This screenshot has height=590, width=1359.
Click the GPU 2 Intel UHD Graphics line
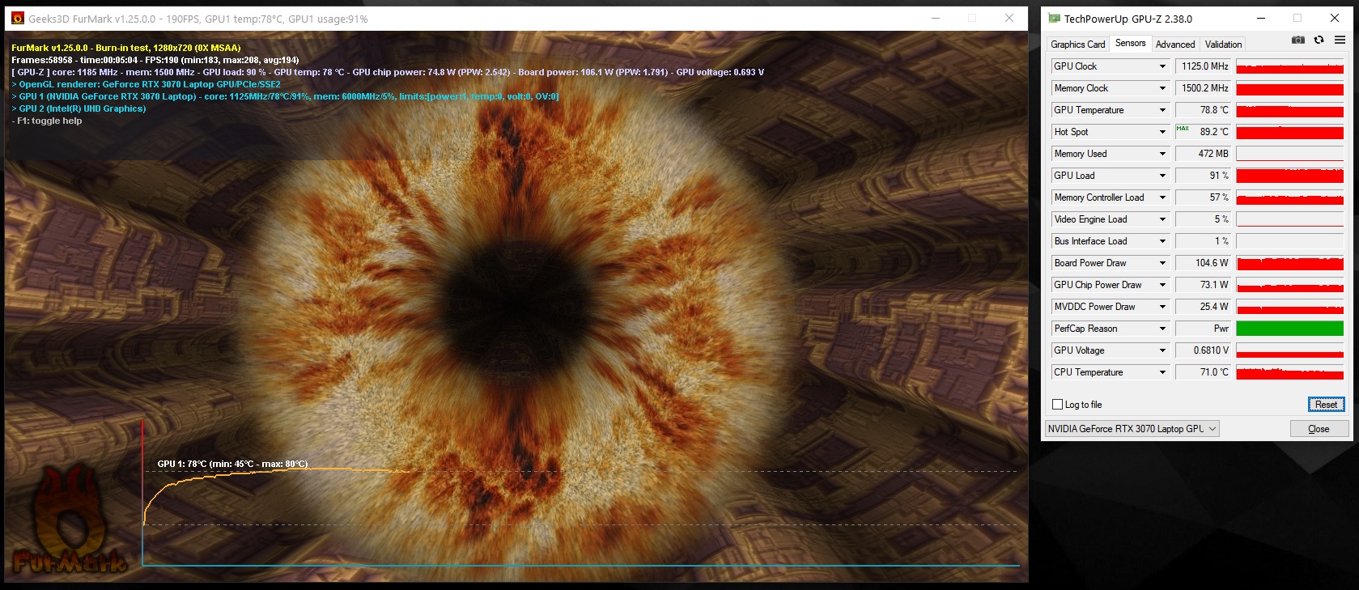click(x=79, y=108)
